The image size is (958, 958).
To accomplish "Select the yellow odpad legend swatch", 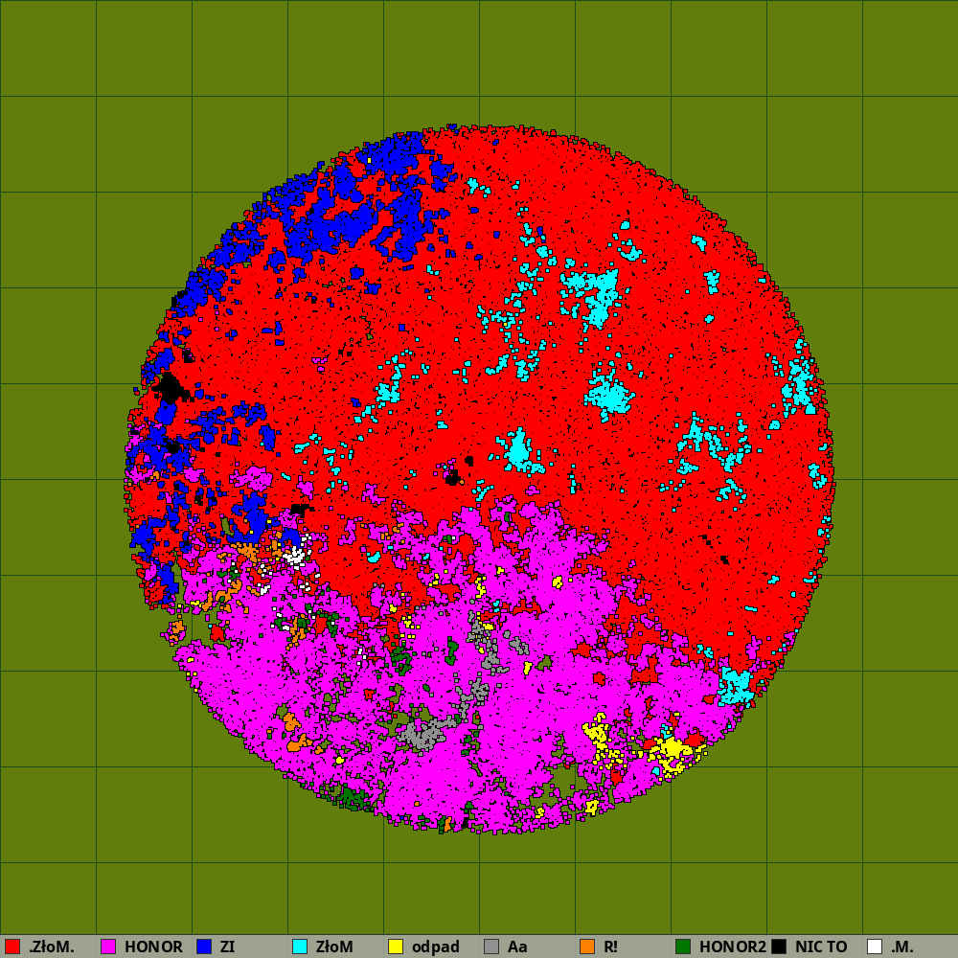I will [x=396, y=947].
